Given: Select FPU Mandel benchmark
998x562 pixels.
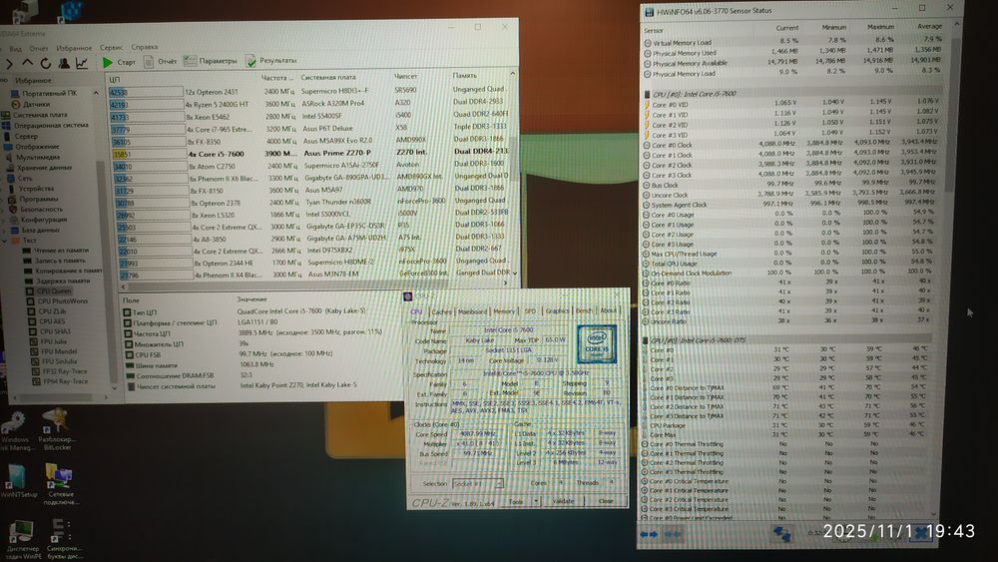Looking at the screenshot, I should tap(54, 351).
